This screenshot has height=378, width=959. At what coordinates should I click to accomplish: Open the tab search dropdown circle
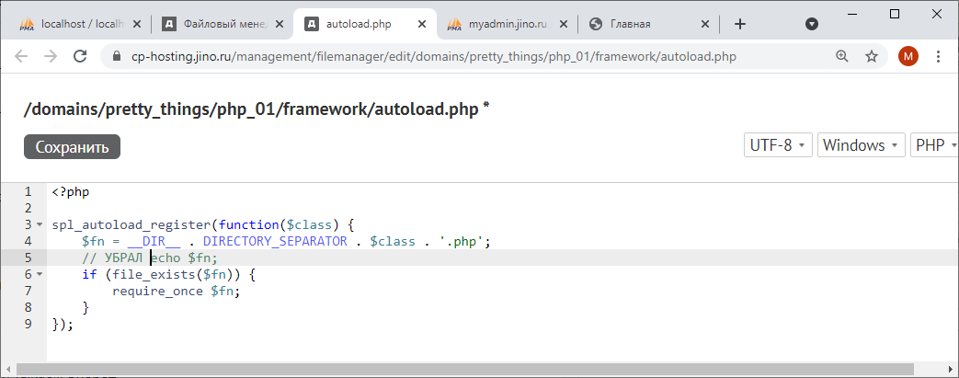pyautogui.click(x=812, y=24)
